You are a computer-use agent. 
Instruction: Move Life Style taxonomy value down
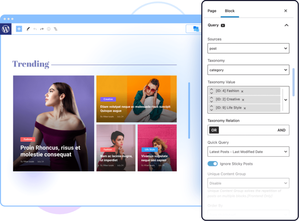click(211, 110)
